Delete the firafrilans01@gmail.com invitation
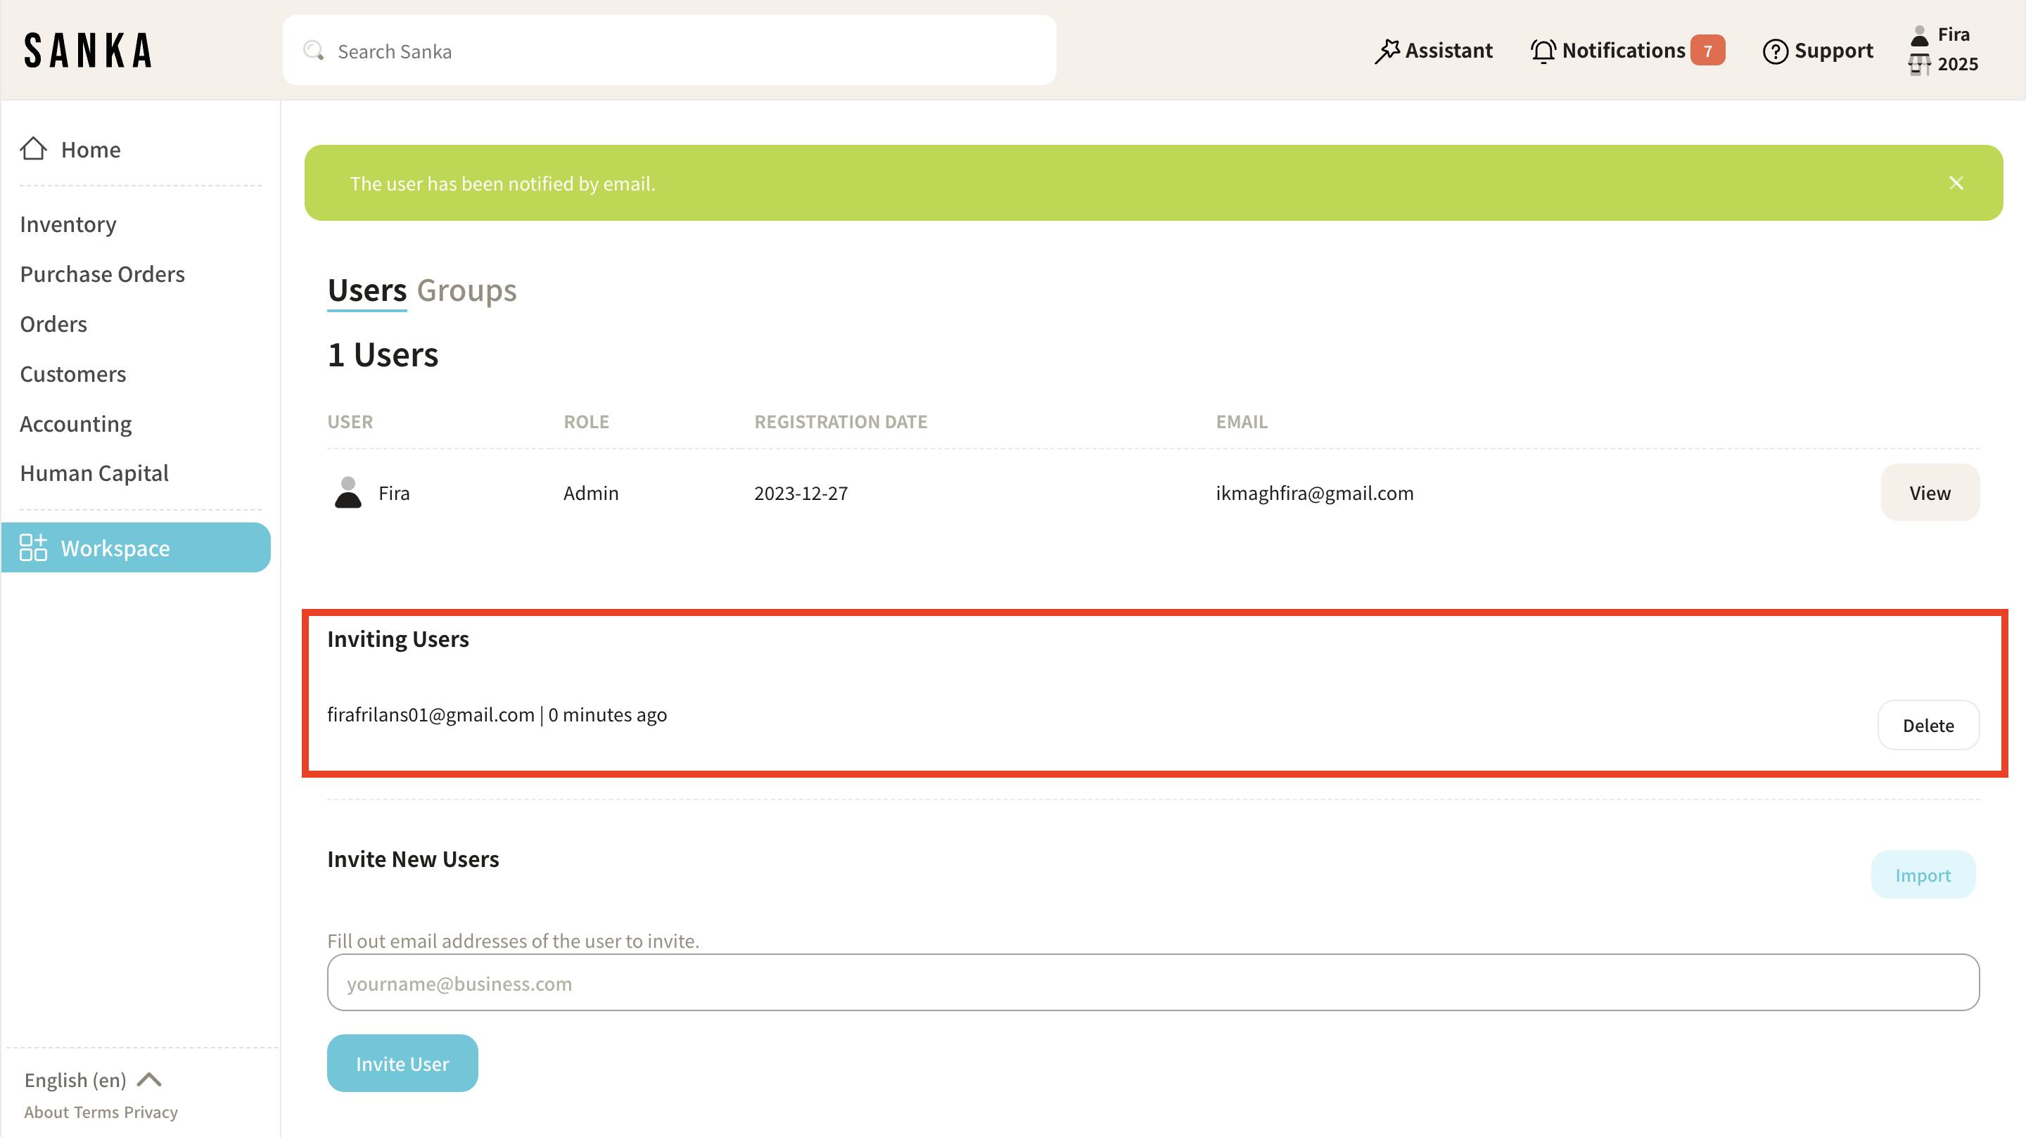Image resolution: width=2026 pixels, height=1137 pixels. point(1928,725)
